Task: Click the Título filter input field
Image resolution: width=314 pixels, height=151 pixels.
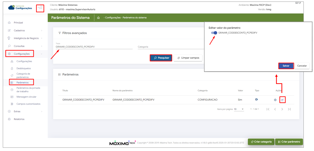Action: coord(94,47)
